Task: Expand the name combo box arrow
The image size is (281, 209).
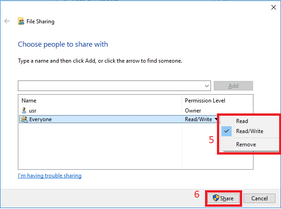Action: (x=207, y=86)
